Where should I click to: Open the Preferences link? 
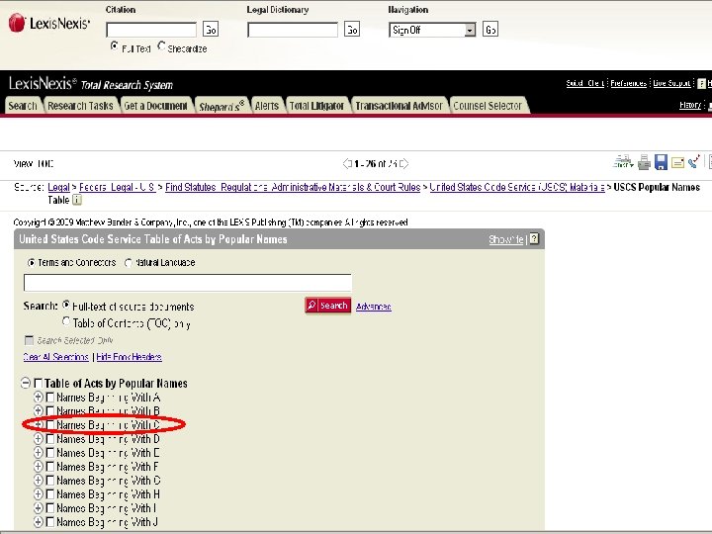pos(629,83)
